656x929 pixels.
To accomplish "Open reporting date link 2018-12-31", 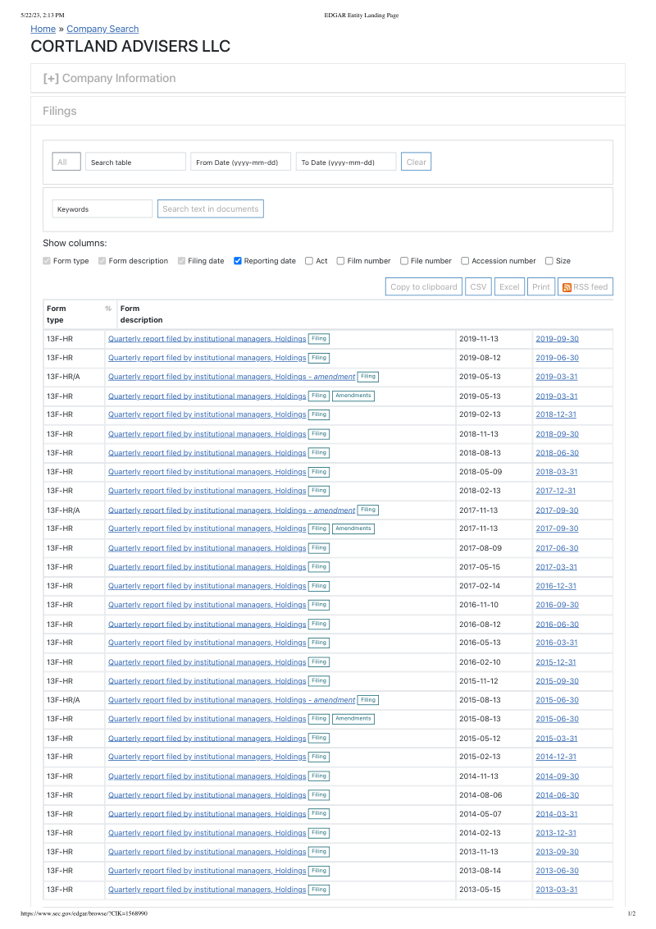I will click(x=556, y=414).
